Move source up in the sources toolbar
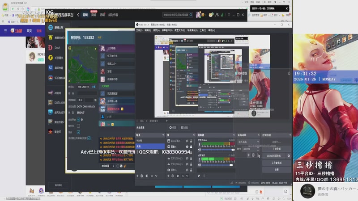 [x=183, y=176]
